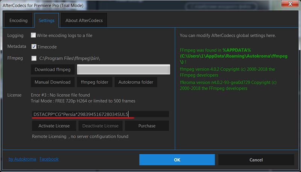Click the Deactivate License button
This screenshot has width=301, height=172.
click(100, 126)
